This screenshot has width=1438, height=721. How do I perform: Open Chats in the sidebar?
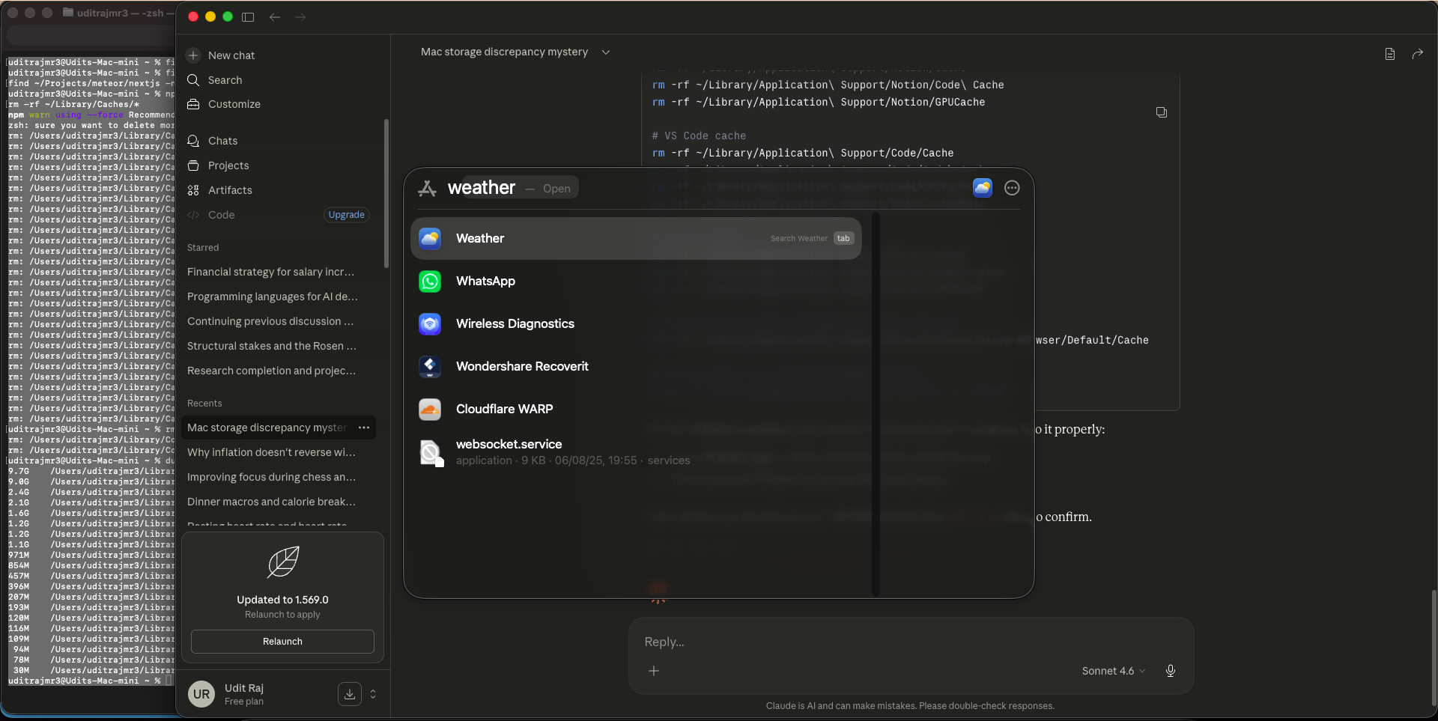coord(222,141)
